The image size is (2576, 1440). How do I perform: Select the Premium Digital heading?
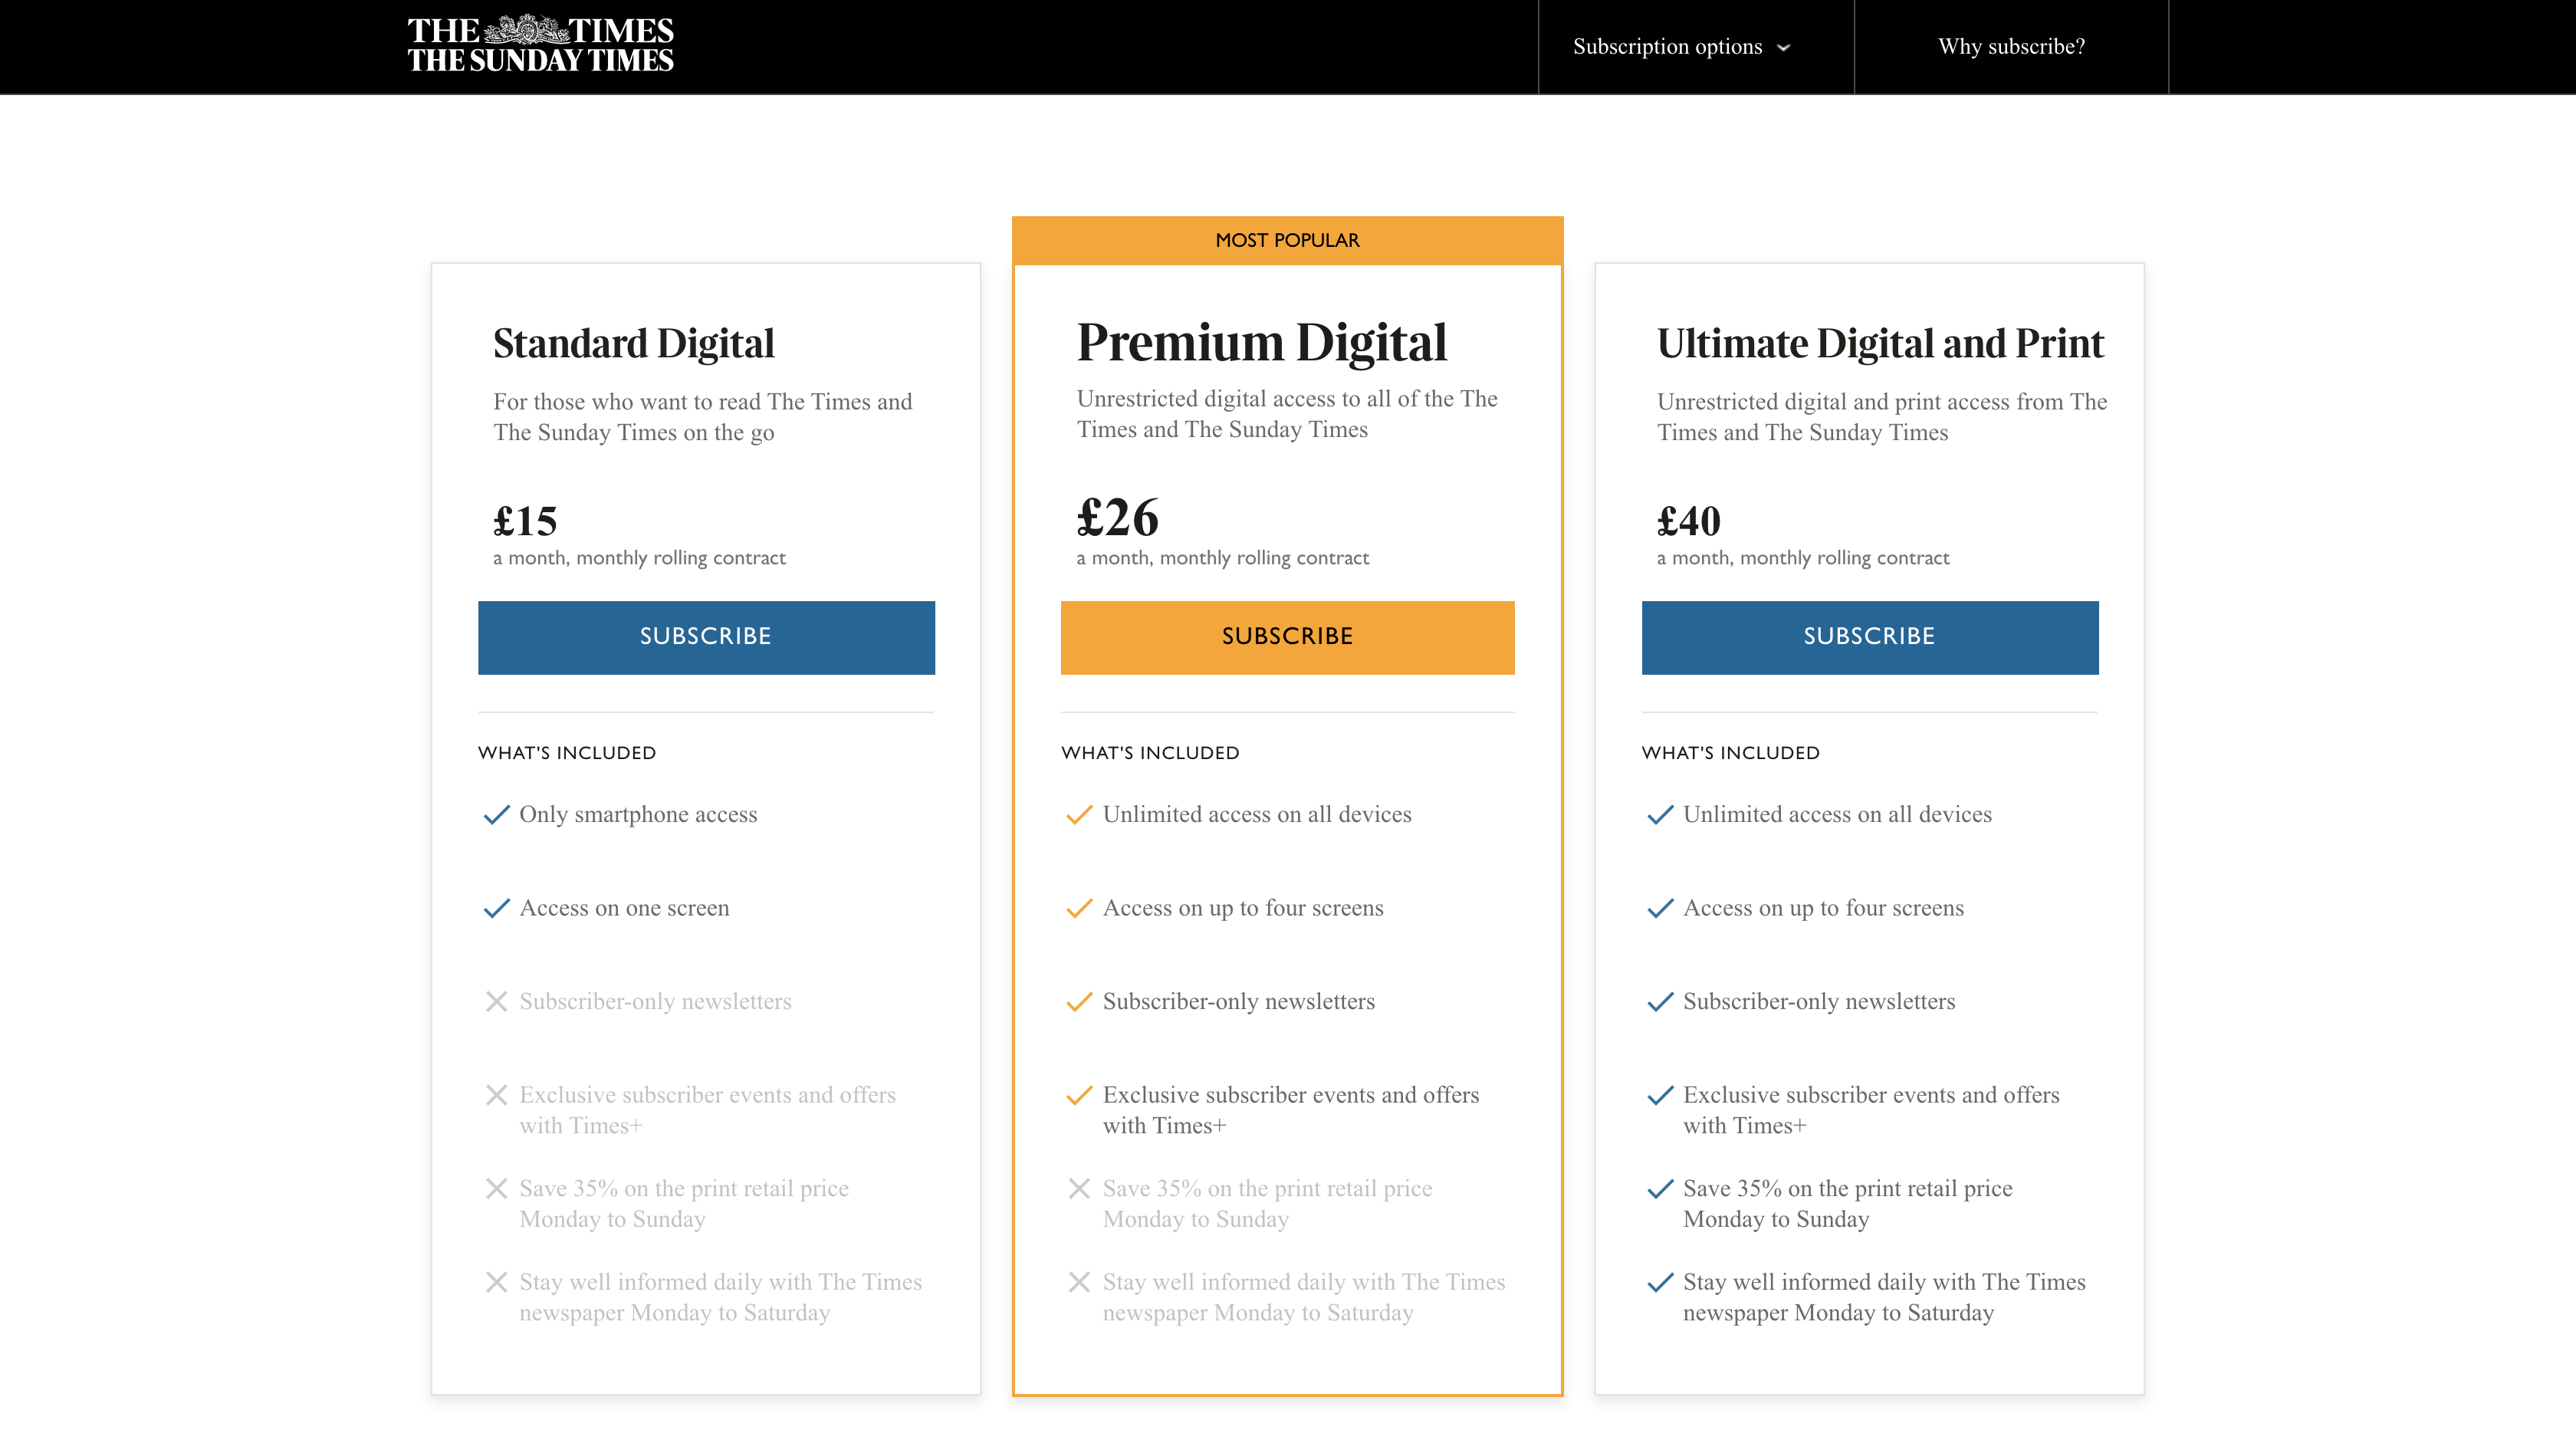point(1261,342)
